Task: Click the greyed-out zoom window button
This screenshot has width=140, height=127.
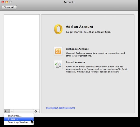Action: [11, 2]
